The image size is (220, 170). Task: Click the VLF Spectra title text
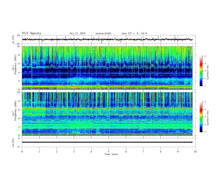31,33
